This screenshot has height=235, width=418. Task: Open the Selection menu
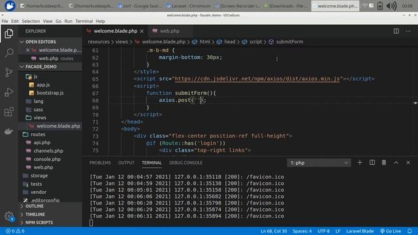[31, 21]
